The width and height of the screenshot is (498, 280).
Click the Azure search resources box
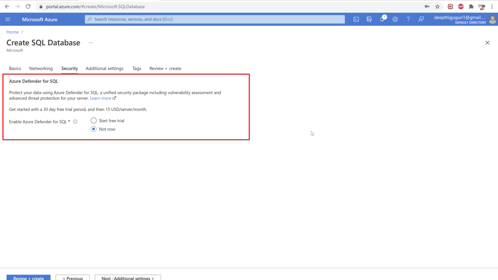[x=214, y=19]
